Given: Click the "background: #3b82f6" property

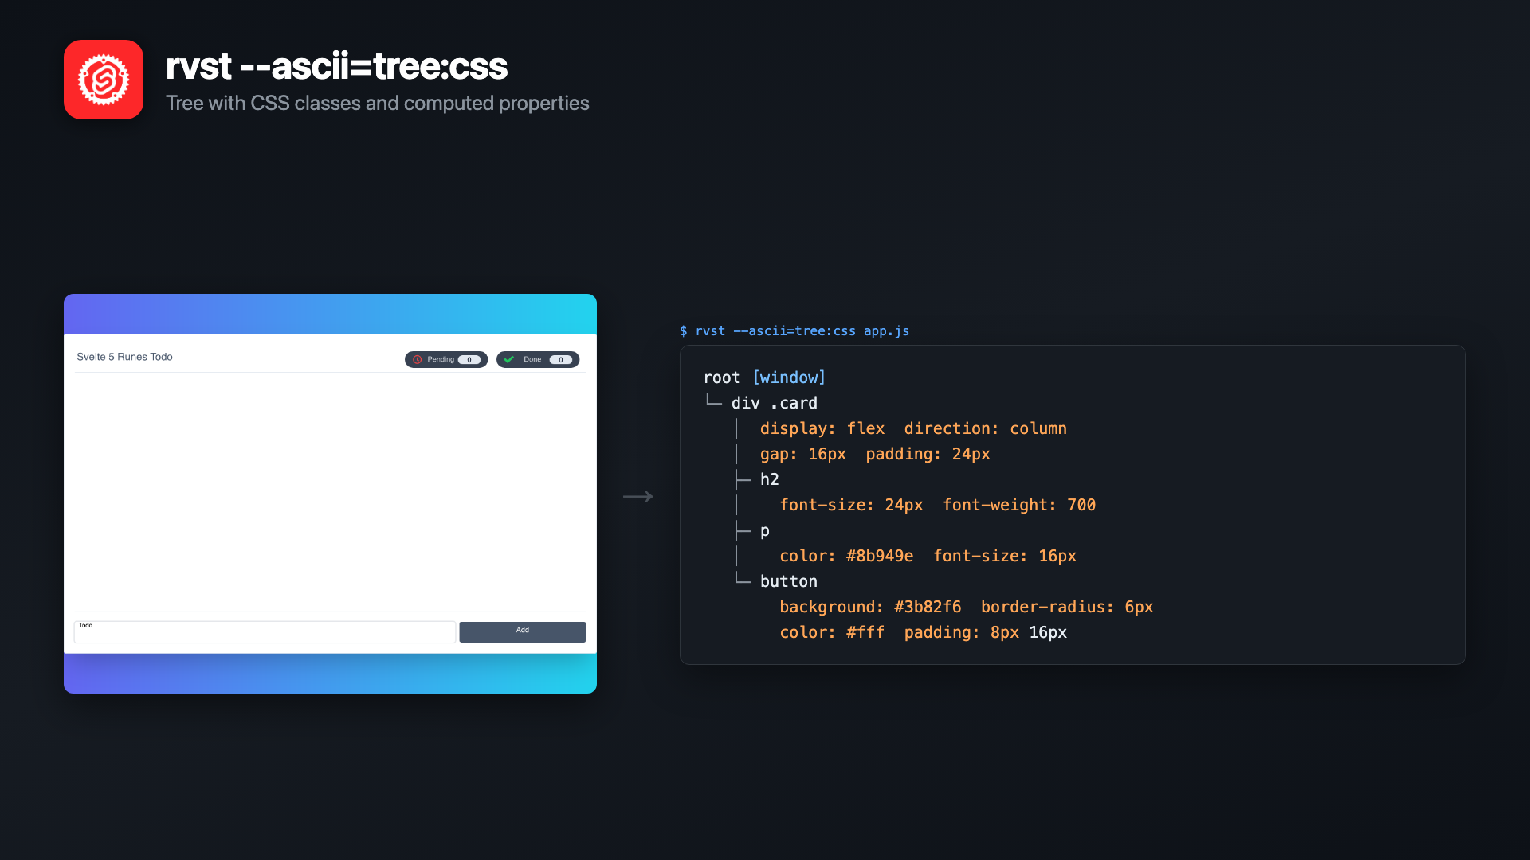Looking at the screenshot, I should 870,607.
